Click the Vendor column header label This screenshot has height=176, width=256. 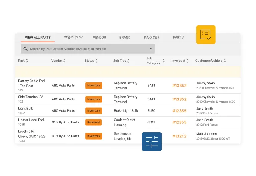click(x=57, y=61)
